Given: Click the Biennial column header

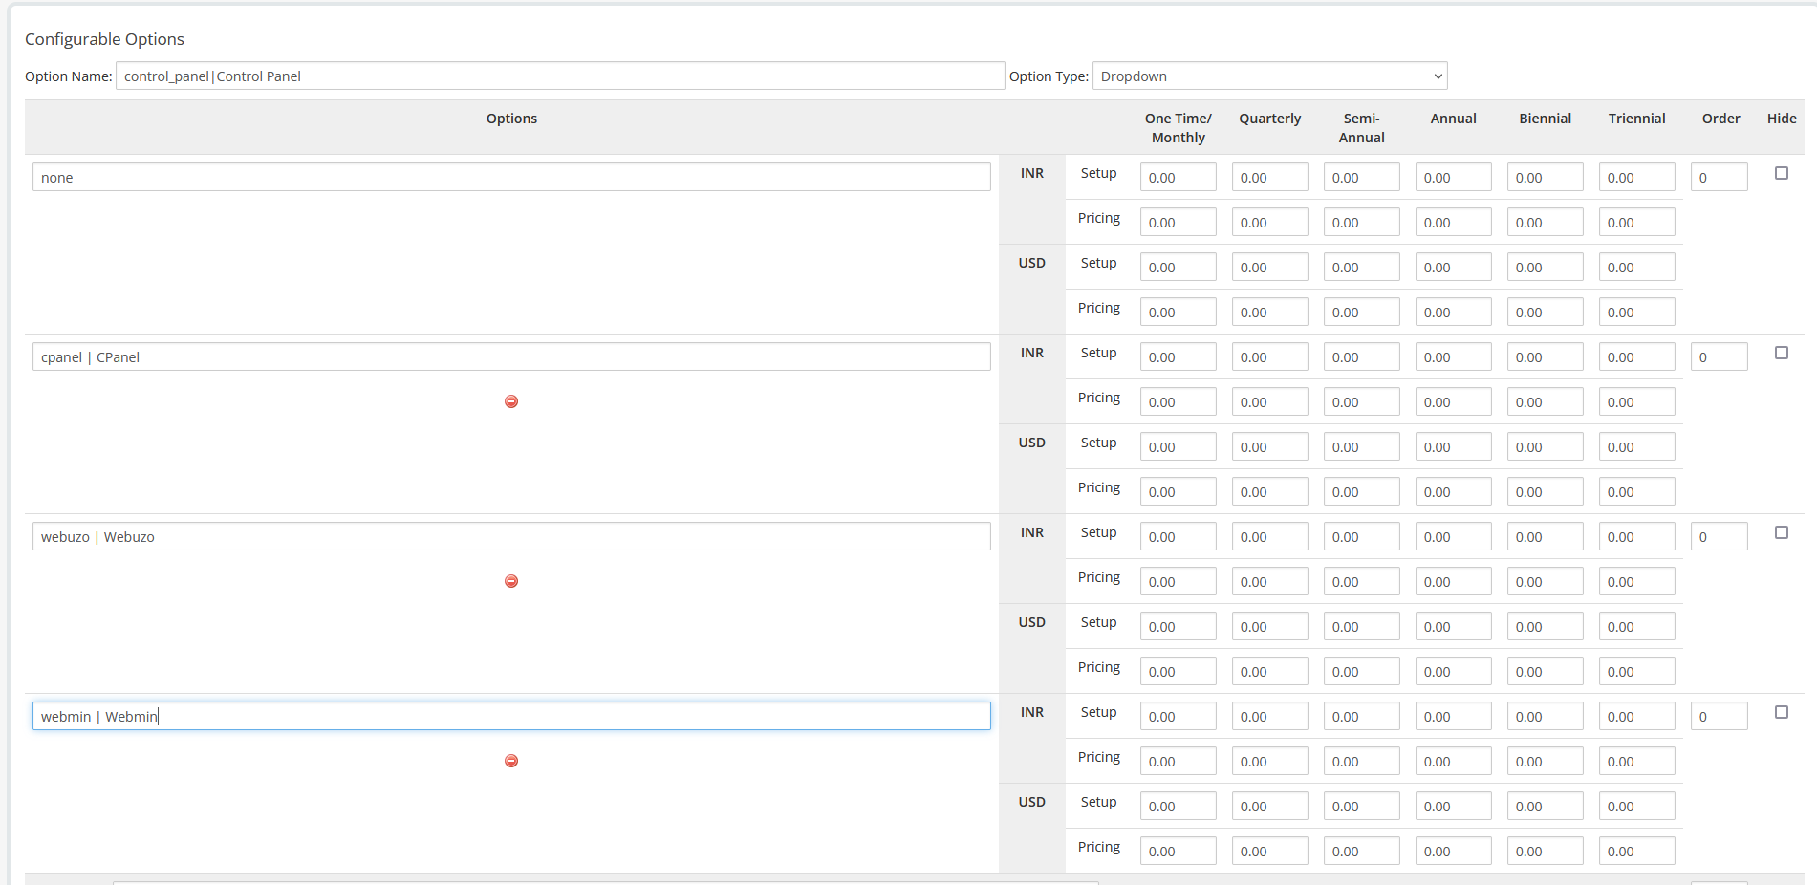Looking at the screenshot, I should pos(1546,119).
